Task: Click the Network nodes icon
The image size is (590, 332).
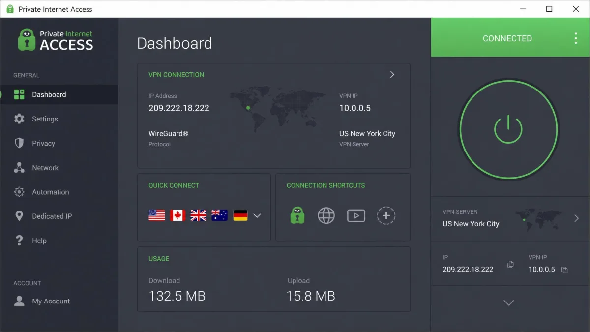Action: (x=19, y=167)
